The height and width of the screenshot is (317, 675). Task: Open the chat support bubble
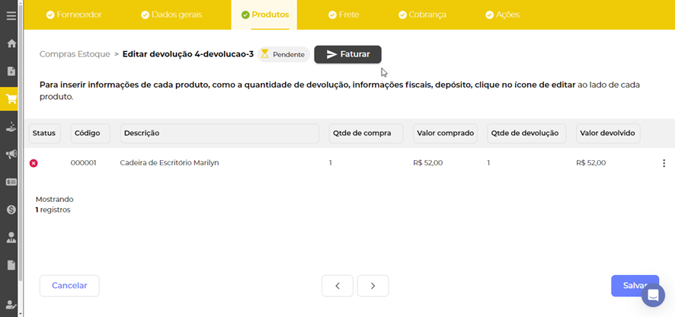pos(653,295)
